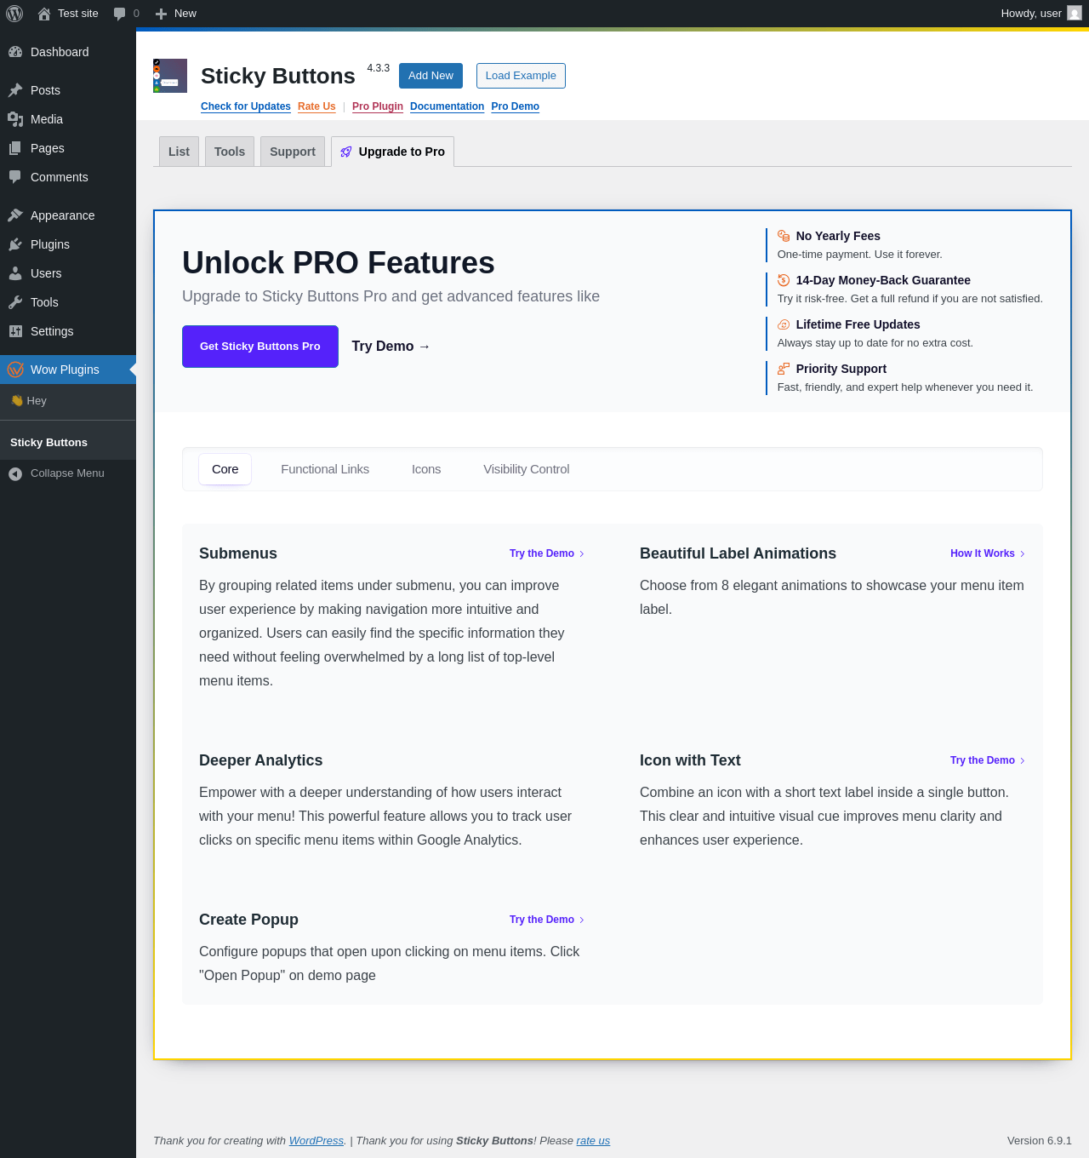This screenshot has width=1089, height=1158.
Task: Click the Settings sliders icon
Action: pos(15,331)
